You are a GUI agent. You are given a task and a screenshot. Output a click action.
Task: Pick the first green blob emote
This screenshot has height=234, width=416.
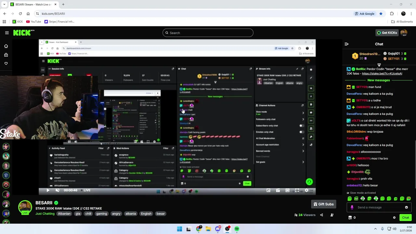point(350,199)
